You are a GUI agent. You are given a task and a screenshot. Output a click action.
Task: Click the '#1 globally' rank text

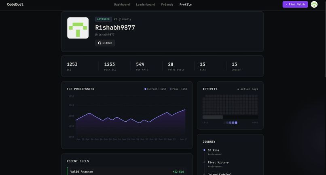(x=123, y=19)
